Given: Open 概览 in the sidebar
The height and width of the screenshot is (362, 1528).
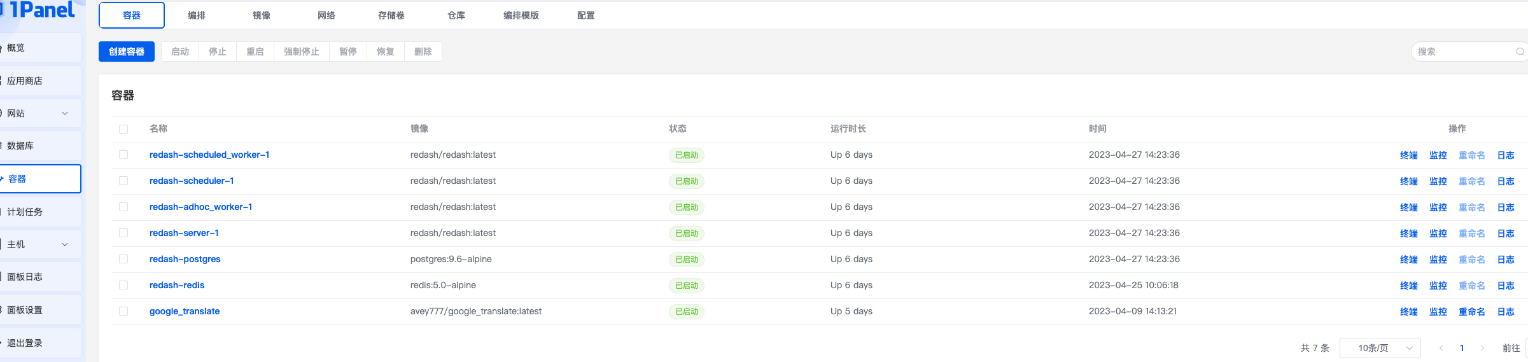Looking at the screenshot, I should pyautogui.click(x=40, y=48).
